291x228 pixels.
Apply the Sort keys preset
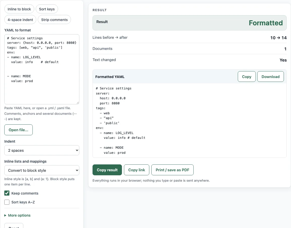tap(47, 9)
